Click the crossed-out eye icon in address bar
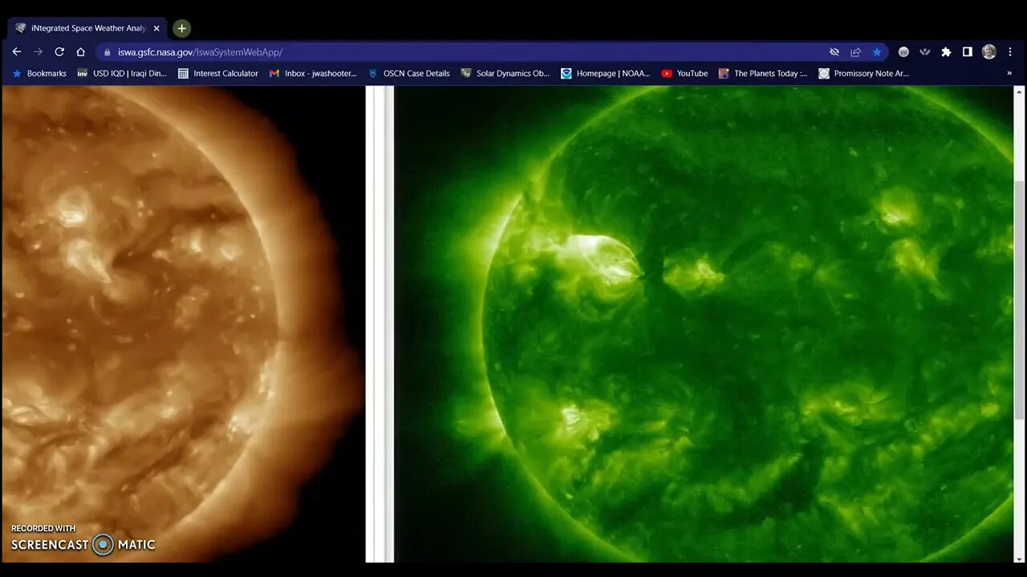 pyautogui.click(x=834, y=52)
